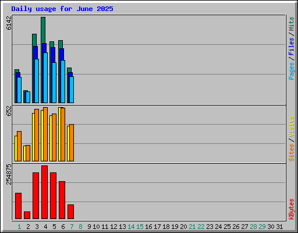The image size is (298, 233).
Task: Click day 15 on the date axis
Action: [x=140, y=227]
